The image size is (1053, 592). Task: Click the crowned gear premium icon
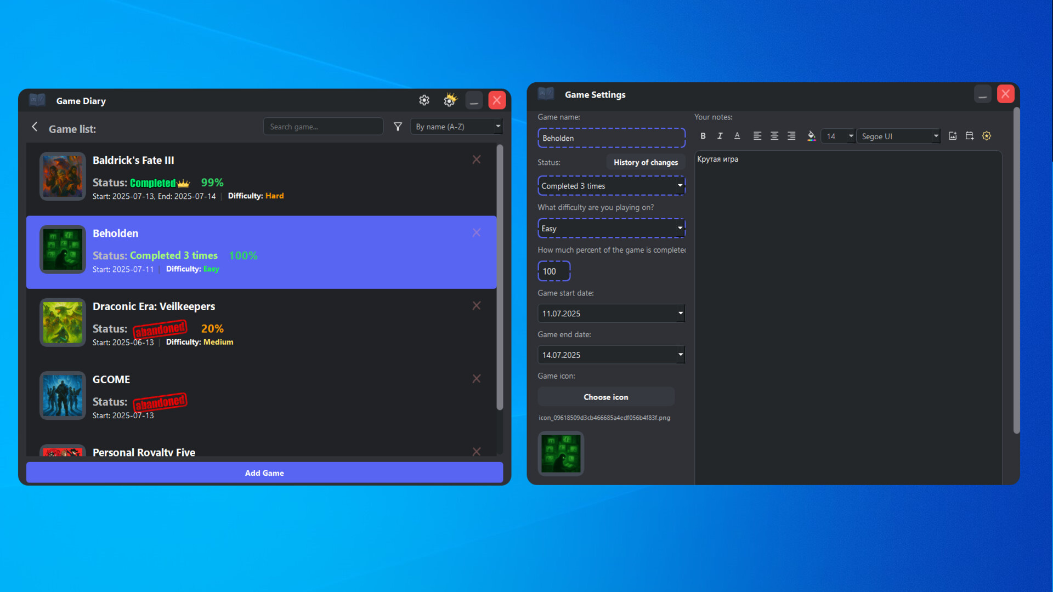pos(450,100)
